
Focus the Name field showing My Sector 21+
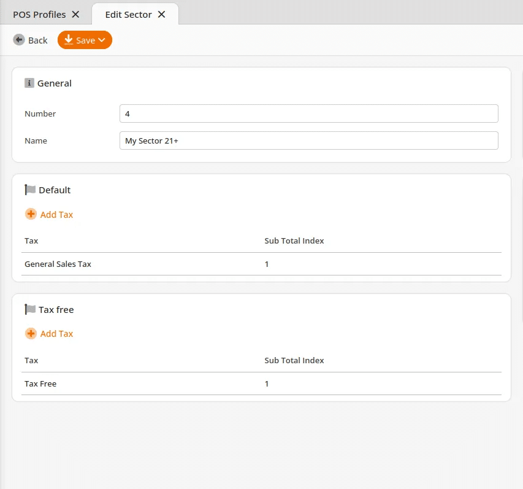(309, 141)
